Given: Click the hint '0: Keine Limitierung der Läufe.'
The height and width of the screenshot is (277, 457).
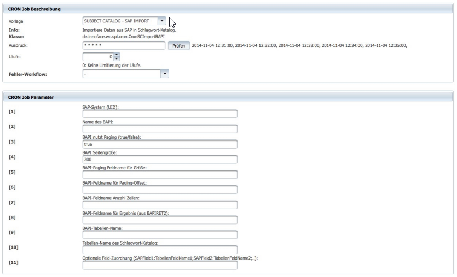Looking at the screenshot, I should (112, 66).
